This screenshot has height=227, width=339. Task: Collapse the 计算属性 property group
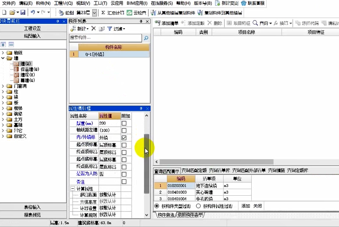pyautogui.click(x=72, y=189)
